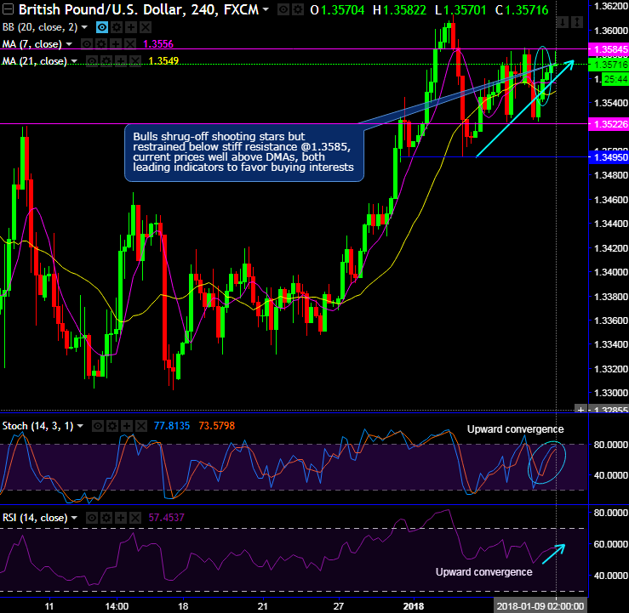
Task: Expand the Stoch (14, 3, 1) dropdown arrow
Action: (x=80, y=426)
